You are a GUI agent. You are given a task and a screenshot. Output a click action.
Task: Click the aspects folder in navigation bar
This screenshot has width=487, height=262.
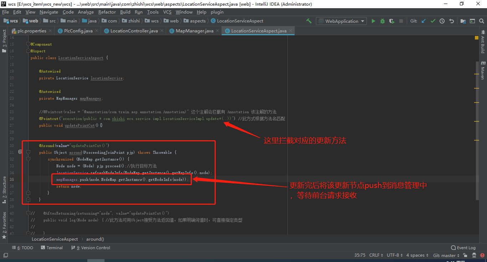(194, 21)
